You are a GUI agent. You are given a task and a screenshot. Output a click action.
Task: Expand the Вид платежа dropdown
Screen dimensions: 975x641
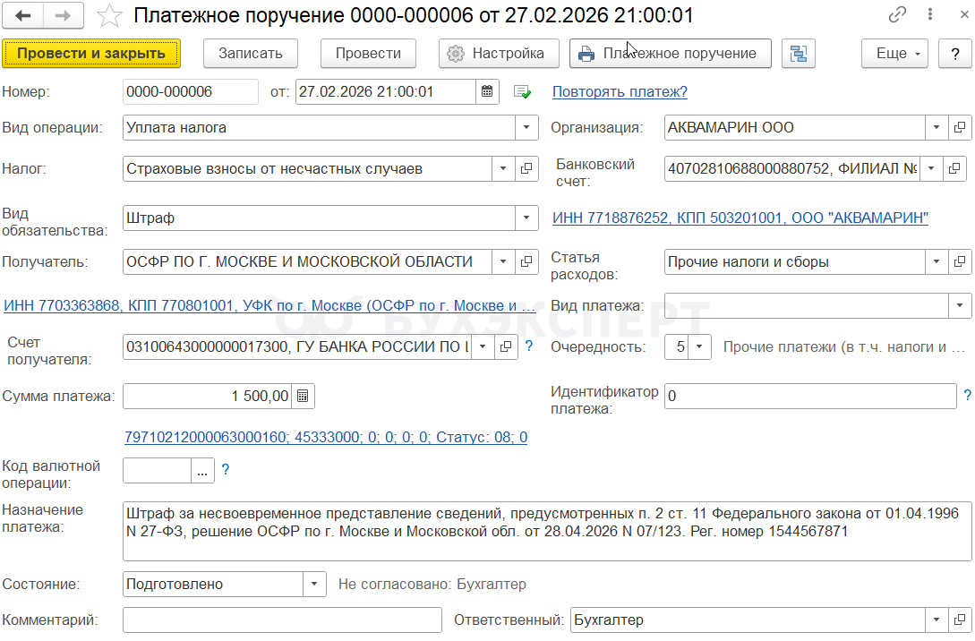coord(960,305)
